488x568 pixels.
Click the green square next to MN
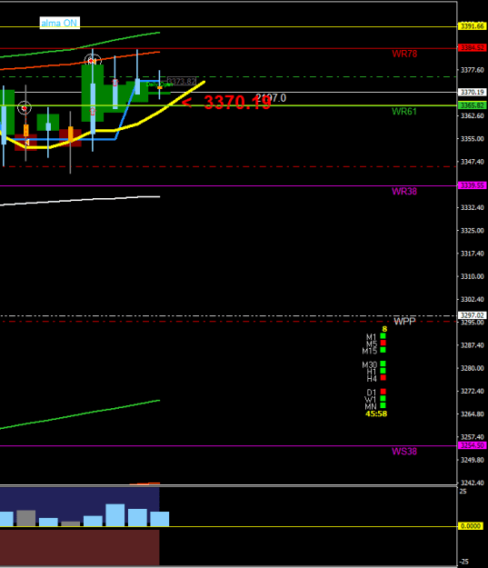(383, 405)
